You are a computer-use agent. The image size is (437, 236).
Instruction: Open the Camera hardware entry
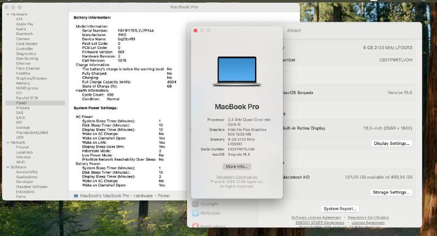22,39
